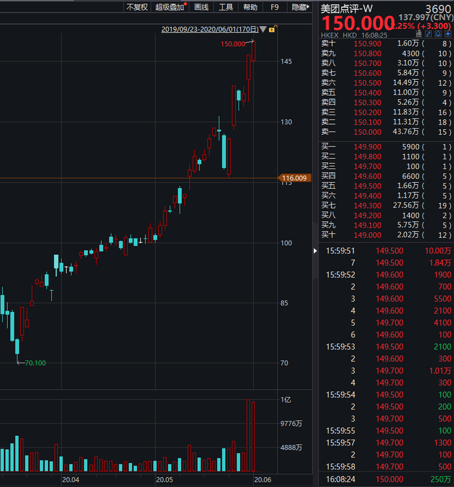
Task: Open the 工具 menu
Action: [226, 7]
